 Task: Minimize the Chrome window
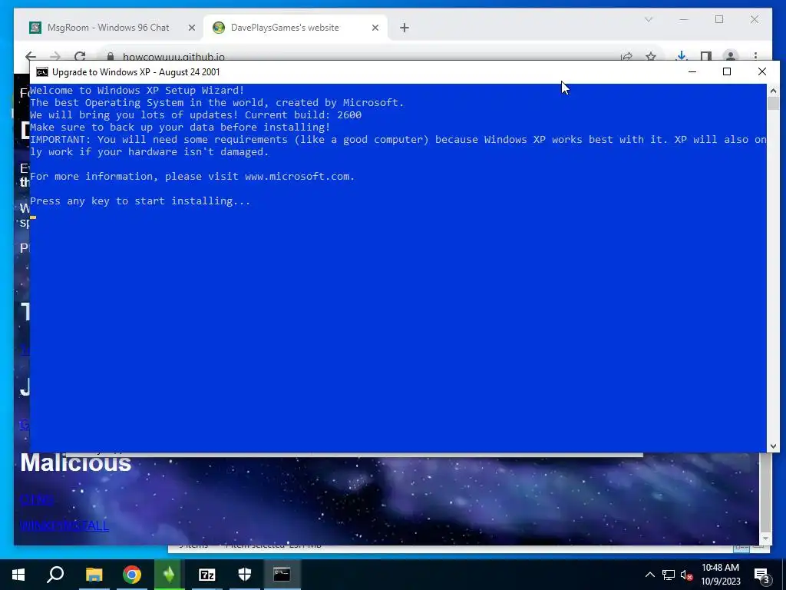pyautogui.click(x=684, y=19)
